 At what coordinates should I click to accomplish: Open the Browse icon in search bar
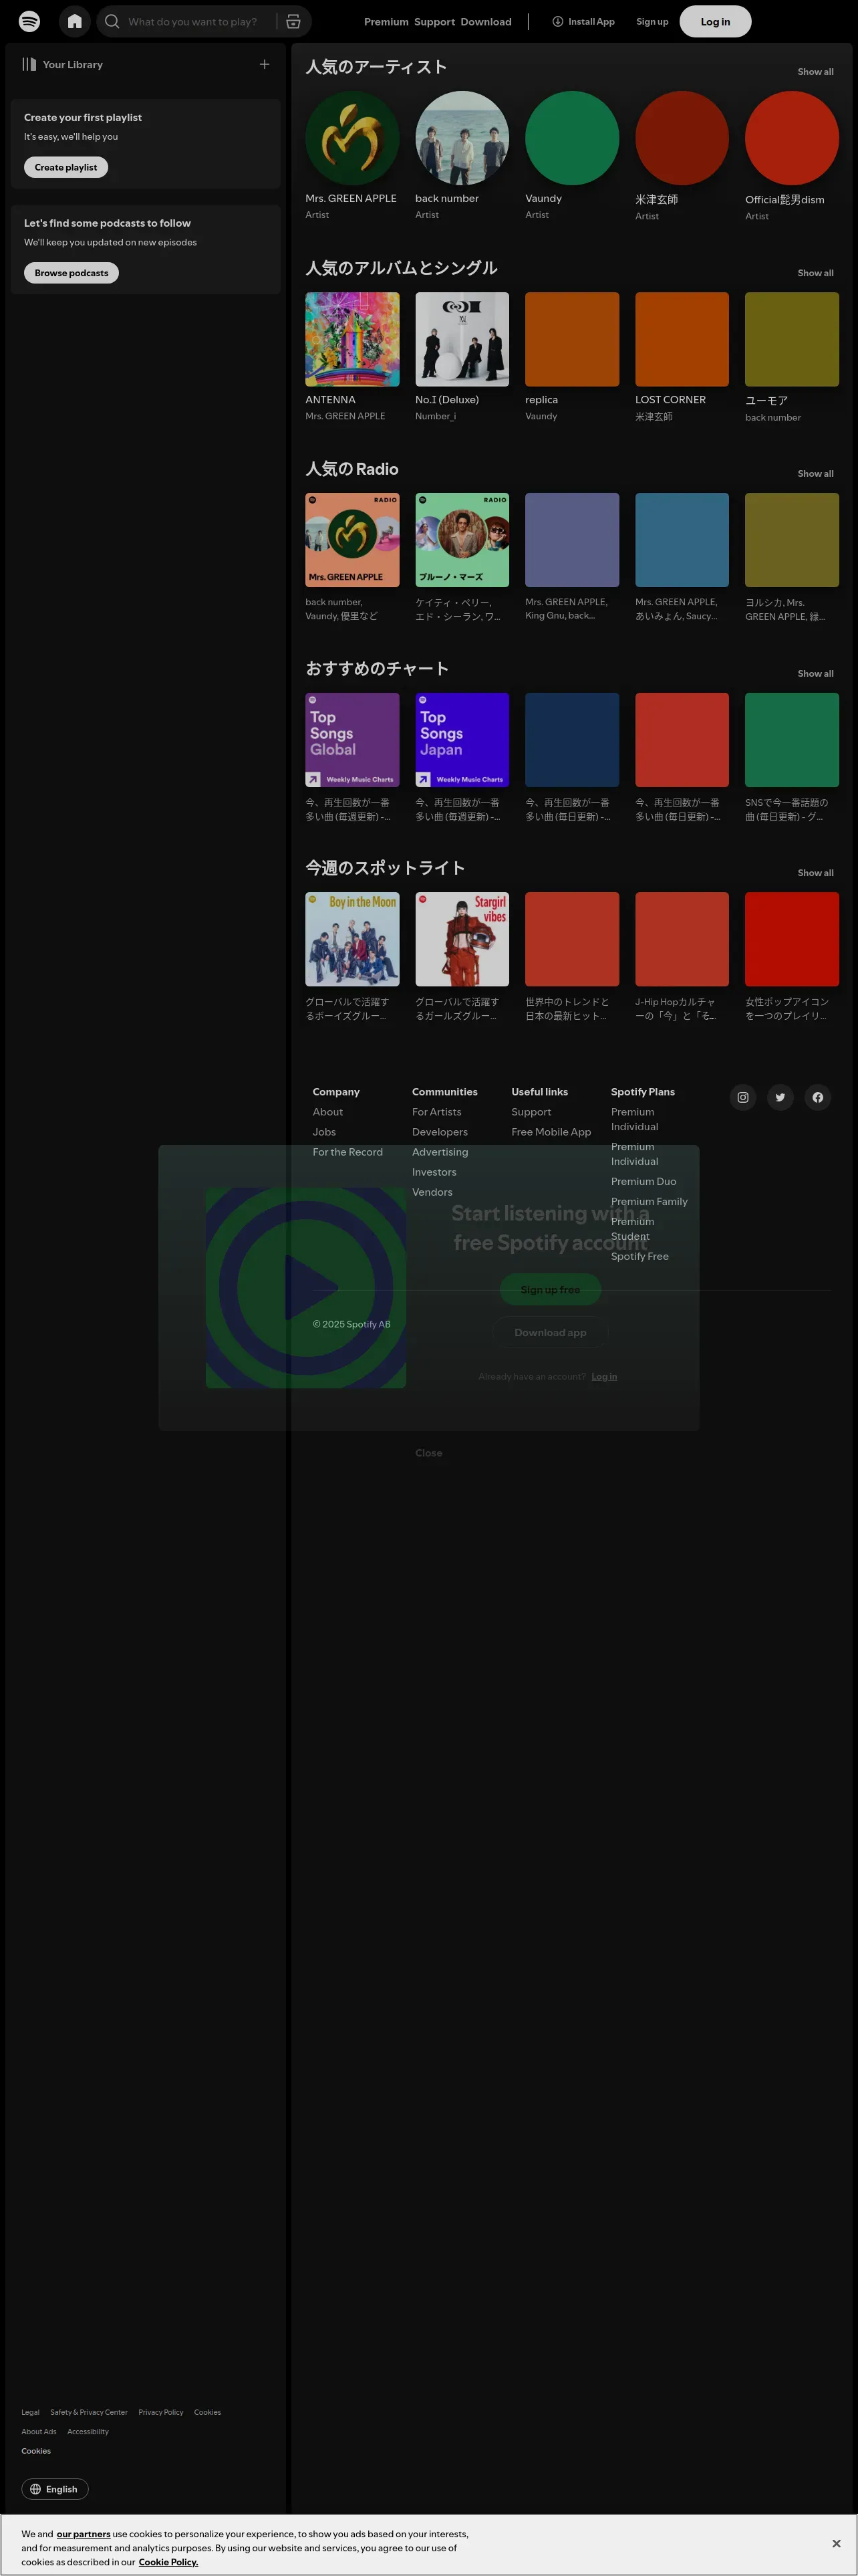point(293,21)
